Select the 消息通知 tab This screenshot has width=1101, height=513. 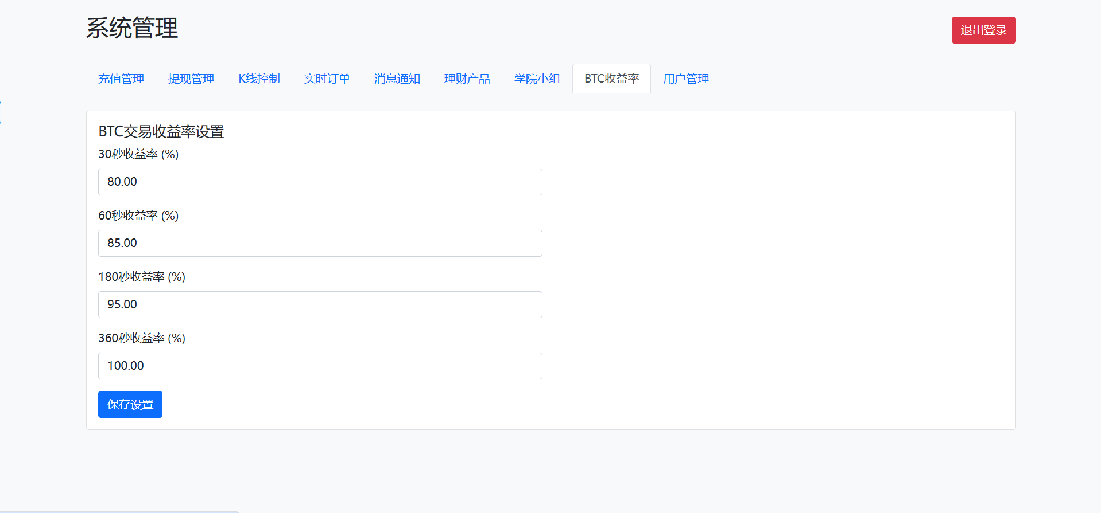click(397, 79)
